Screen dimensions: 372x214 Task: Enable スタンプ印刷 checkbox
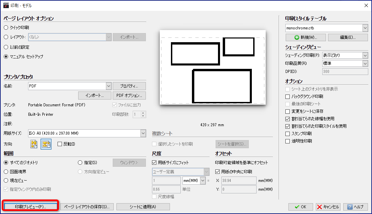288,134
